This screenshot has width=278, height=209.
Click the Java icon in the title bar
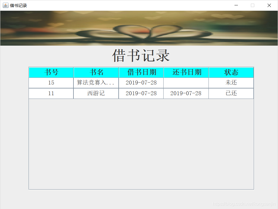(5, 5)
